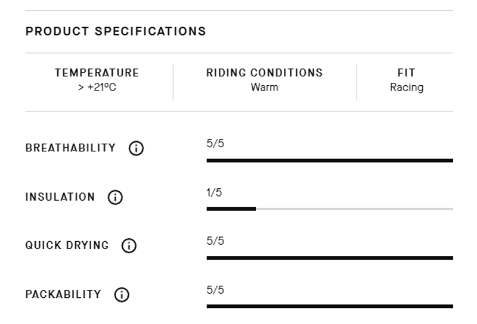477x324 pixels.
Task: Click the Breathability rating bar
Action: click(329, 160)
